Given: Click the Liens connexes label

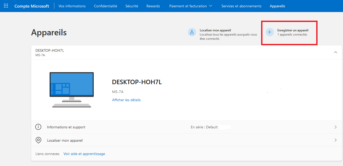Looking at the screenshot, I should click(x=47, y=154).
